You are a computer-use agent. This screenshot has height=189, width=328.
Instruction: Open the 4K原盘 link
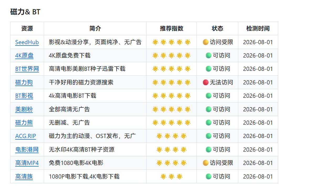click(x=24, y=55)
